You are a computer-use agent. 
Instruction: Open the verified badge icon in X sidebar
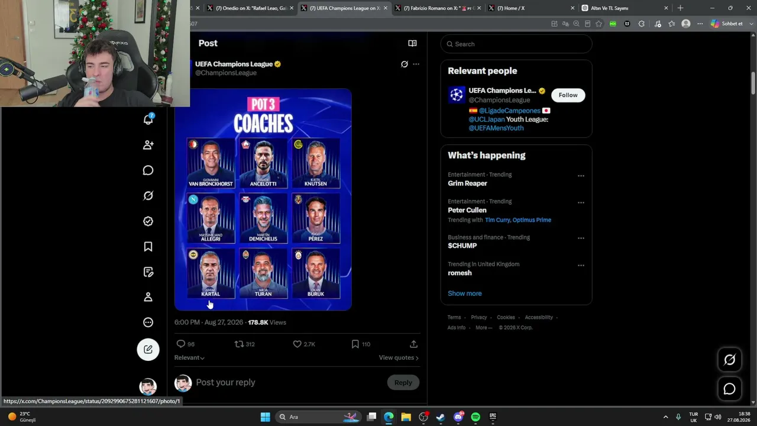148,221
